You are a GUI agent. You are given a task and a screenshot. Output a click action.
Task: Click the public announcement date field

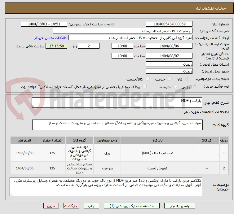44,24
